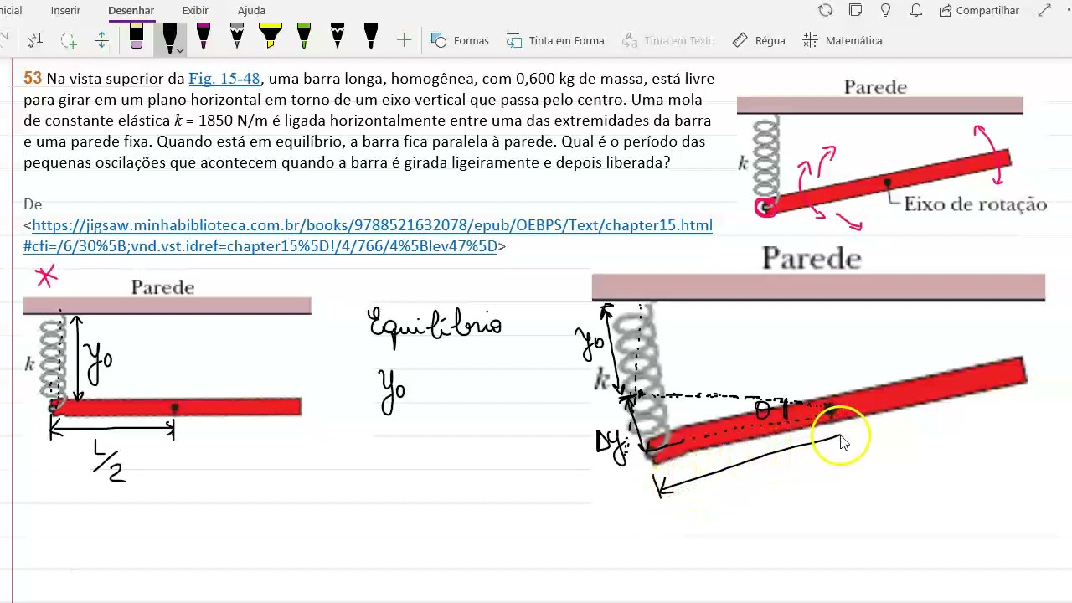Viewport: 1072px width, 603px height.
Task: Open the Formas shapes tool
Action: (460, 40)
